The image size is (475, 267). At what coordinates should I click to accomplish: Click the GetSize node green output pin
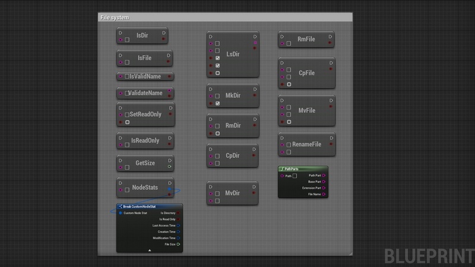(x=170, y=167)
